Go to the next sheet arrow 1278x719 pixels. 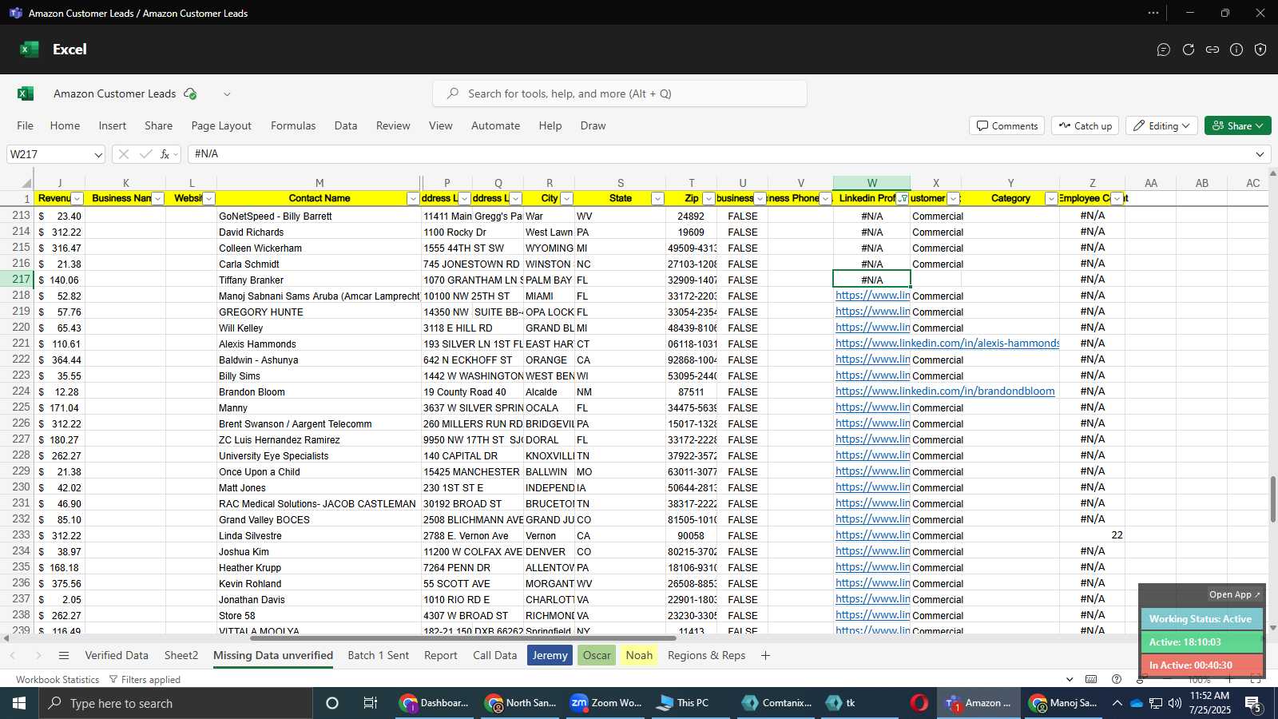[x=38, y=655]
